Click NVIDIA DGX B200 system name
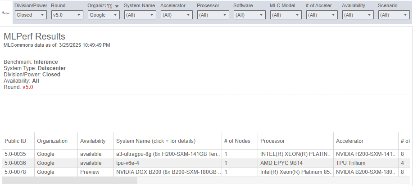 [x=168, y=172]
